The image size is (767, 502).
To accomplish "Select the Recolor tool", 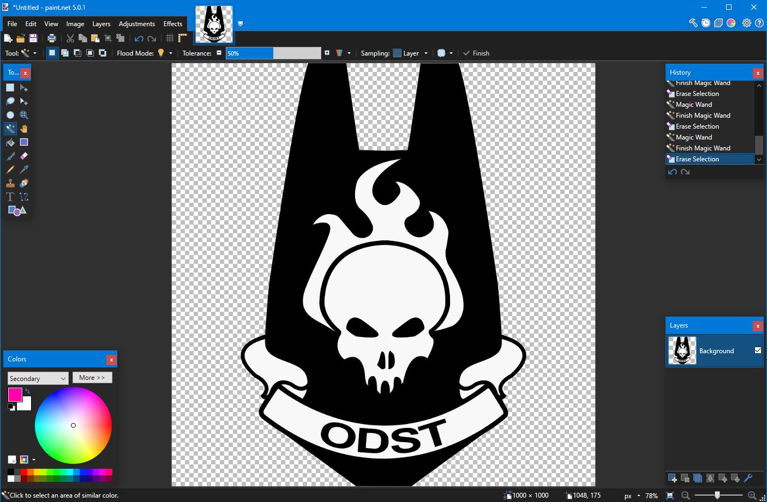I will [24, 183].
